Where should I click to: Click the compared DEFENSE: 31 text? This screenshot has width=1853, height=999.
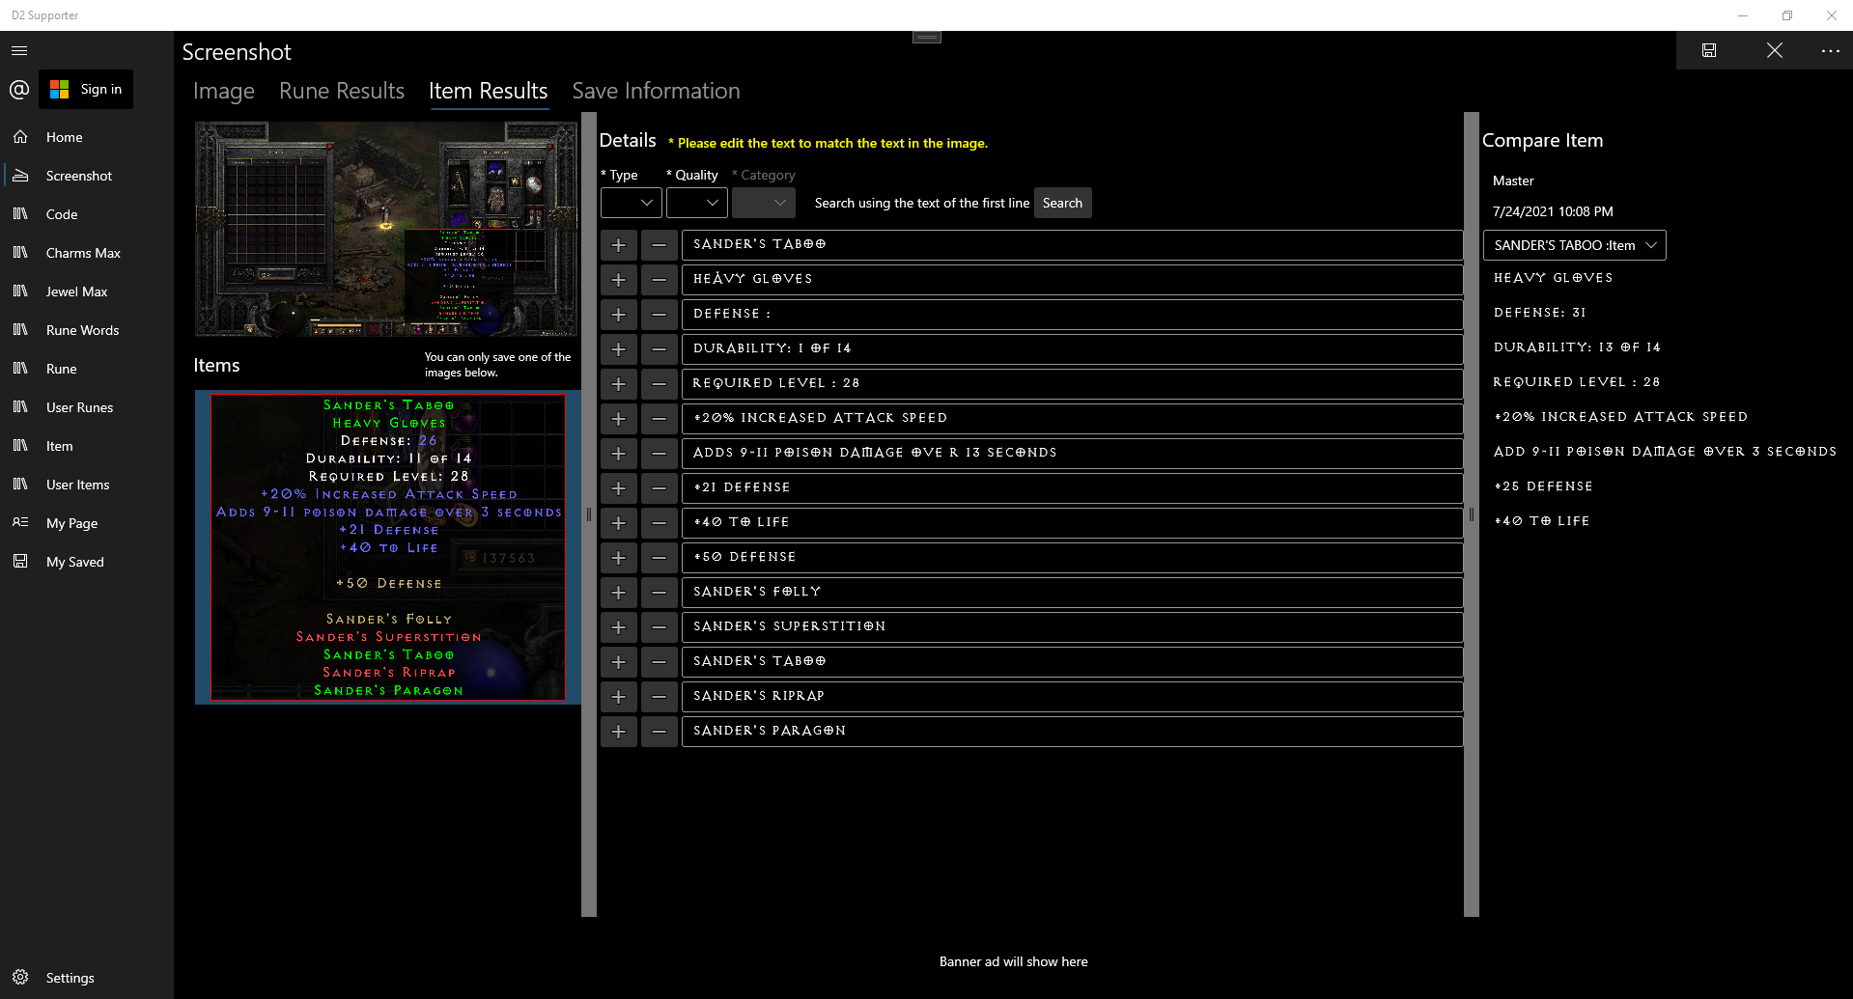[x=1539, y=313]
